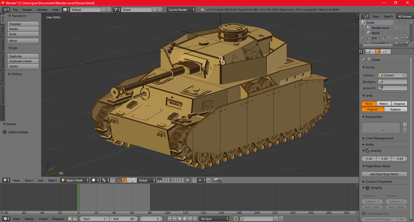This screenshot has height=222, width=414.
Task: Click the Add Rigid Body World button
Action: click(384, 174)
